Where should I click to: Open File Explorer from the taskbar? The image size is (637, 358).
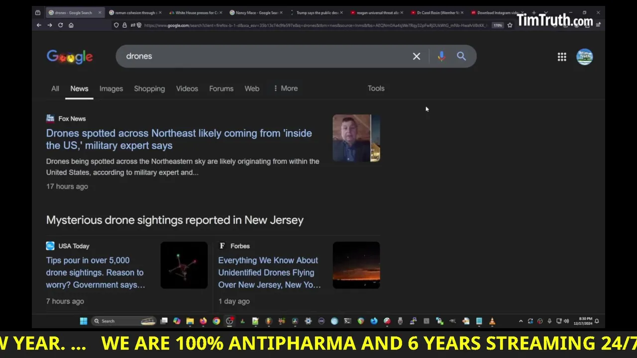point(190,321)
